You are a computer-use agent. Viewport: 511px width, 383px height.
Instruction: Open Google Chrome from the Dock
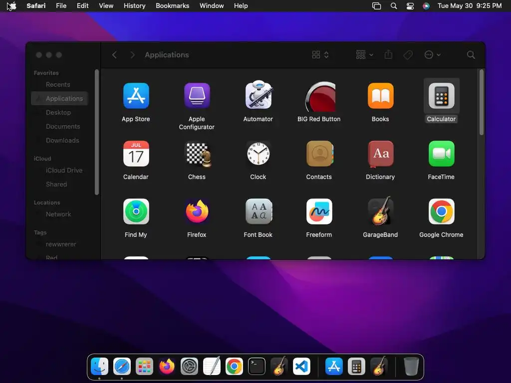235,367
